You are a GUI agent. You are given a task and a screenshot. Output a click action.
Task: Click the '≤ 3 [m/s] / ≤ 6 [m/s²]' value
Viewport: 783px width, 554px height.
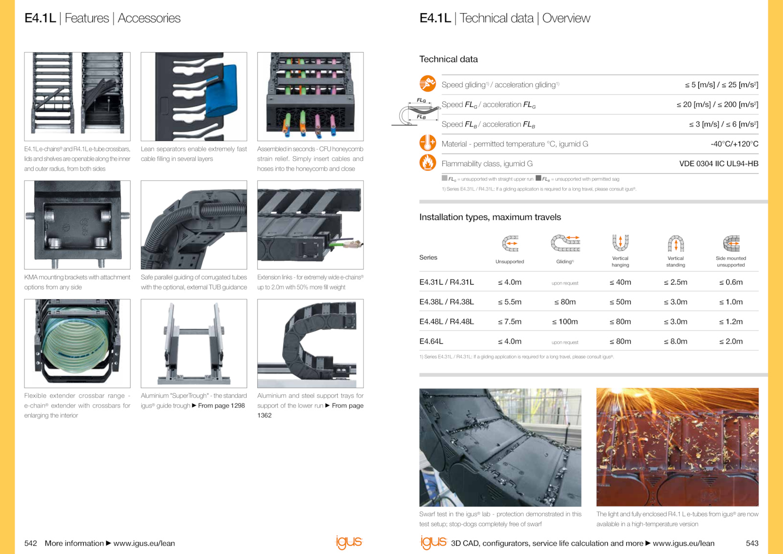pyautogui.click(x=723, y=124)
